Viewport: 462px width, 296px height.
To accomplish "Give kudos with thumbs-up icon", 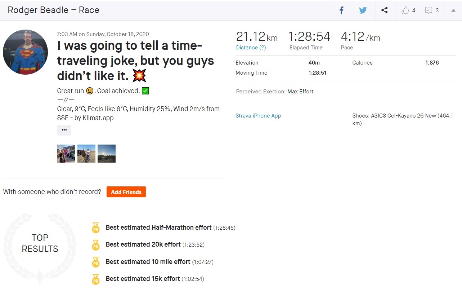I will pyautogui.click(x=405, y=10).
